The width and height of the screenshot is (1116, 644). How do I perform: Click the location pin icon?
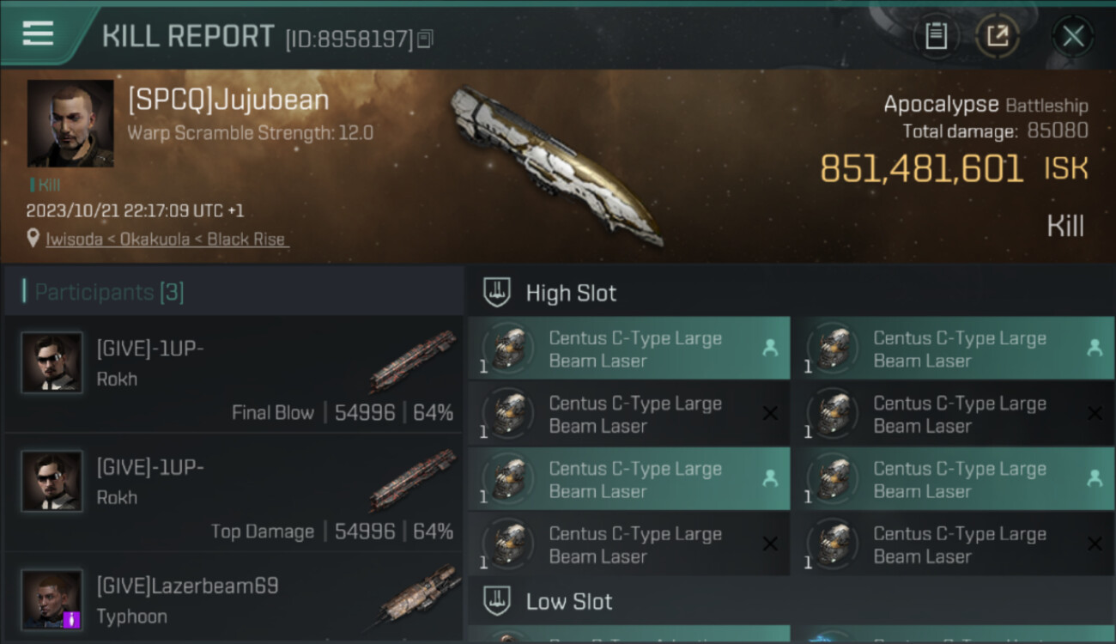[33, 239]
